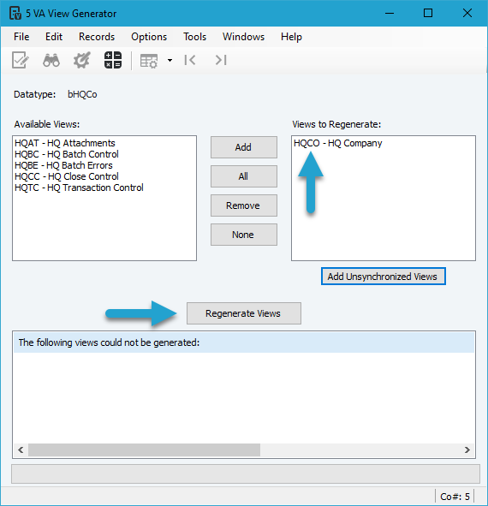Expand the grid settings dropdown arrow
Screen dimensions: 488x506
[170, 60]
